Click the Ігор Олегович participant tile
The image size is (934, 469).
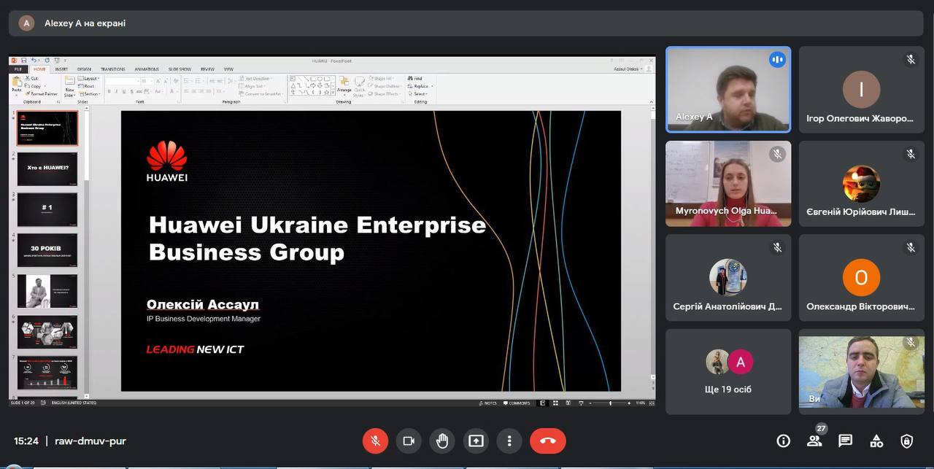[x=861, y=90]
